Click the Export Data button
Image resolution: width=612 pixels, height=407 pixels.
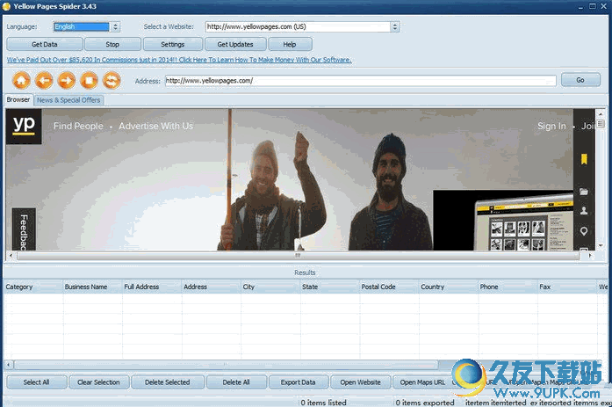(x=299, y=382)
